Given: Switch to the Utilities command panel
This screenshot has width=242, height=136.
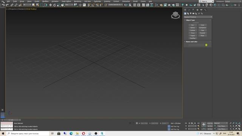Looking at the screenshot, I should [205, 10].
